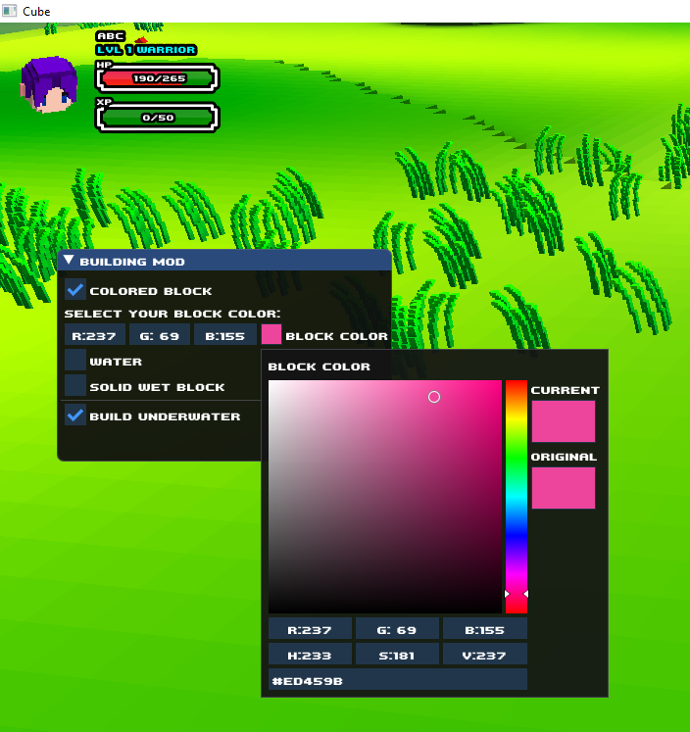The height and width of the screenshot is (732, 690).
Task: Click the #ED459B hex color field
Action: click(398, 679)
